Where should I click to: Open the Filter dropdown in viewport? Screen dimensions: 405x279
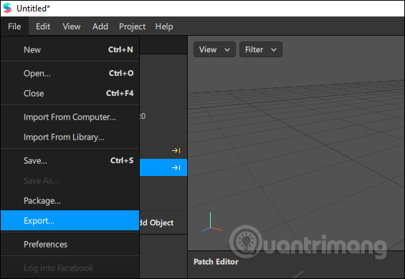[261, 49]
